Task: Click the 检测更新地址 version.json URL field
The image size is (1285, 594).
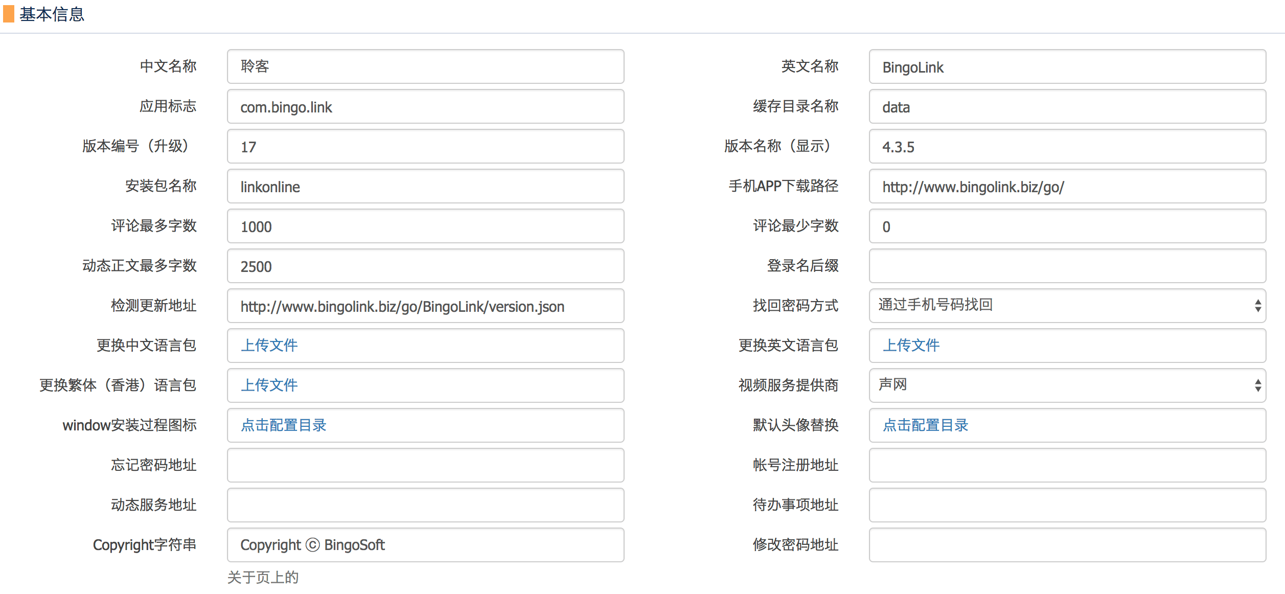Action: pyautogui.click(x=425, y=306)
